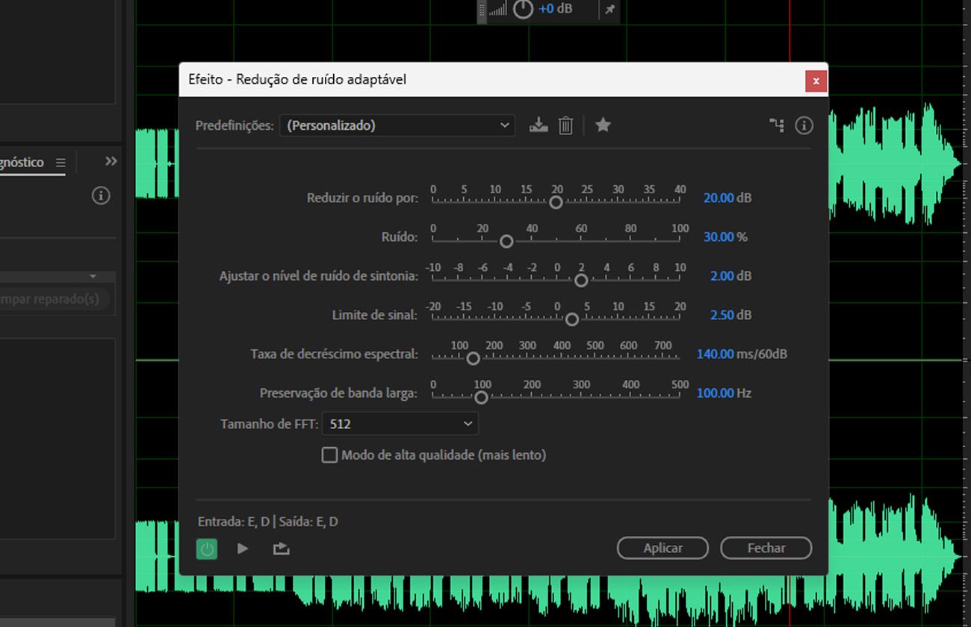This screenshot has width=971, height=627.
Task: Click the Fechar button
Action: pos(766,548)
